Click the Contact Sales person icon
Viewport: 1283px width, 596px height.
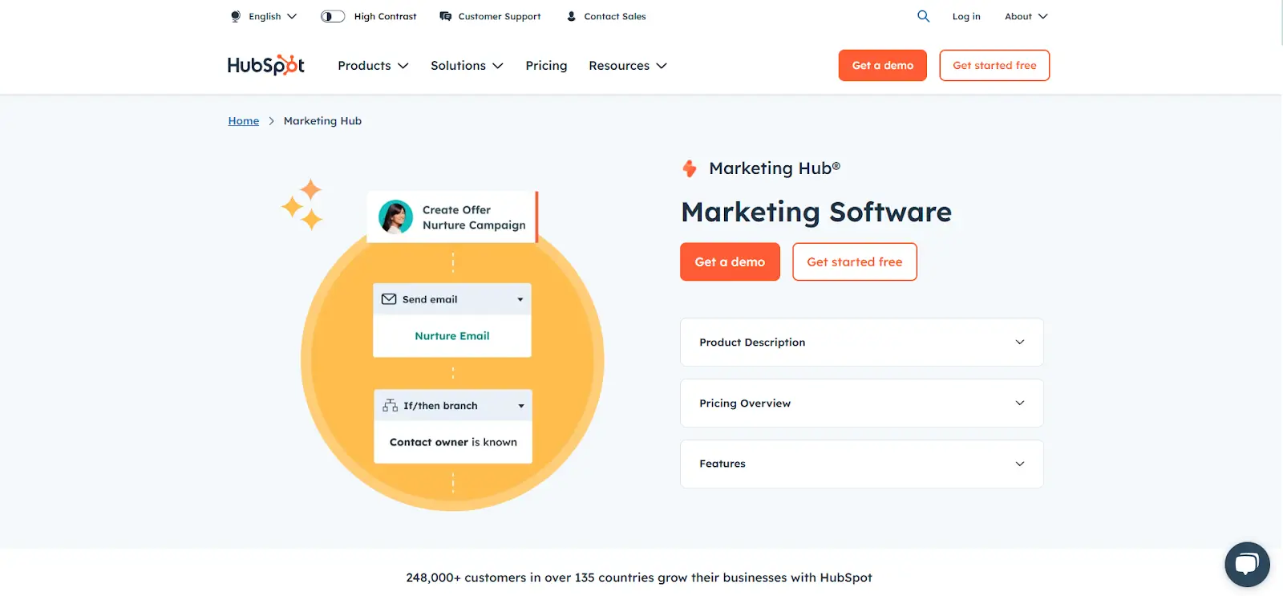[571, 16]
